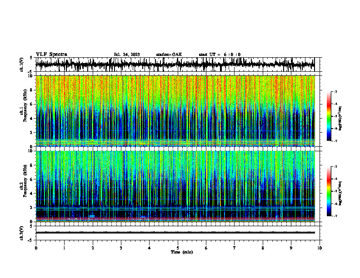360x278 pixels.
Task: Click the "-7" label on ch.2 colorbar
Action: coord(335,216)
